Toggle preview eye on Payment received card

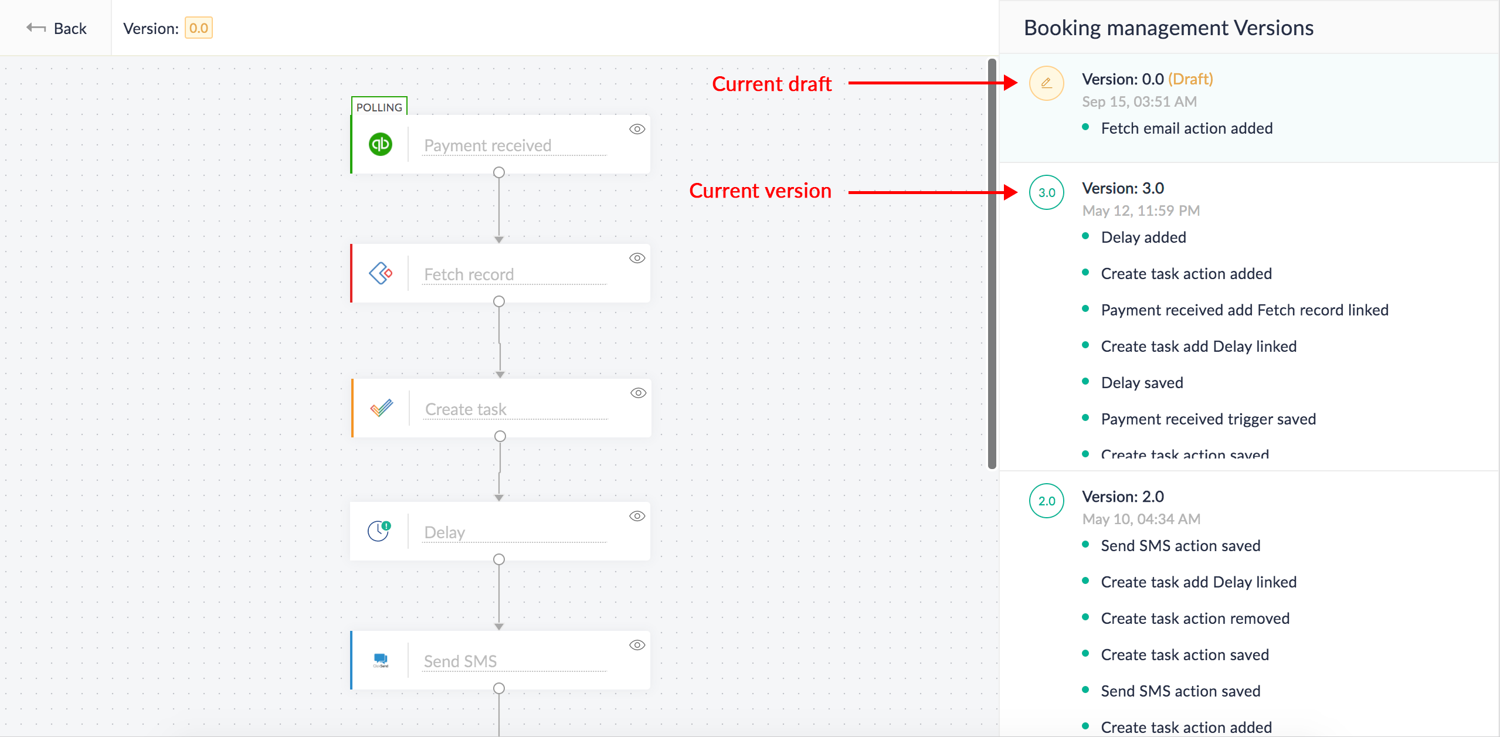click(637, 129)
